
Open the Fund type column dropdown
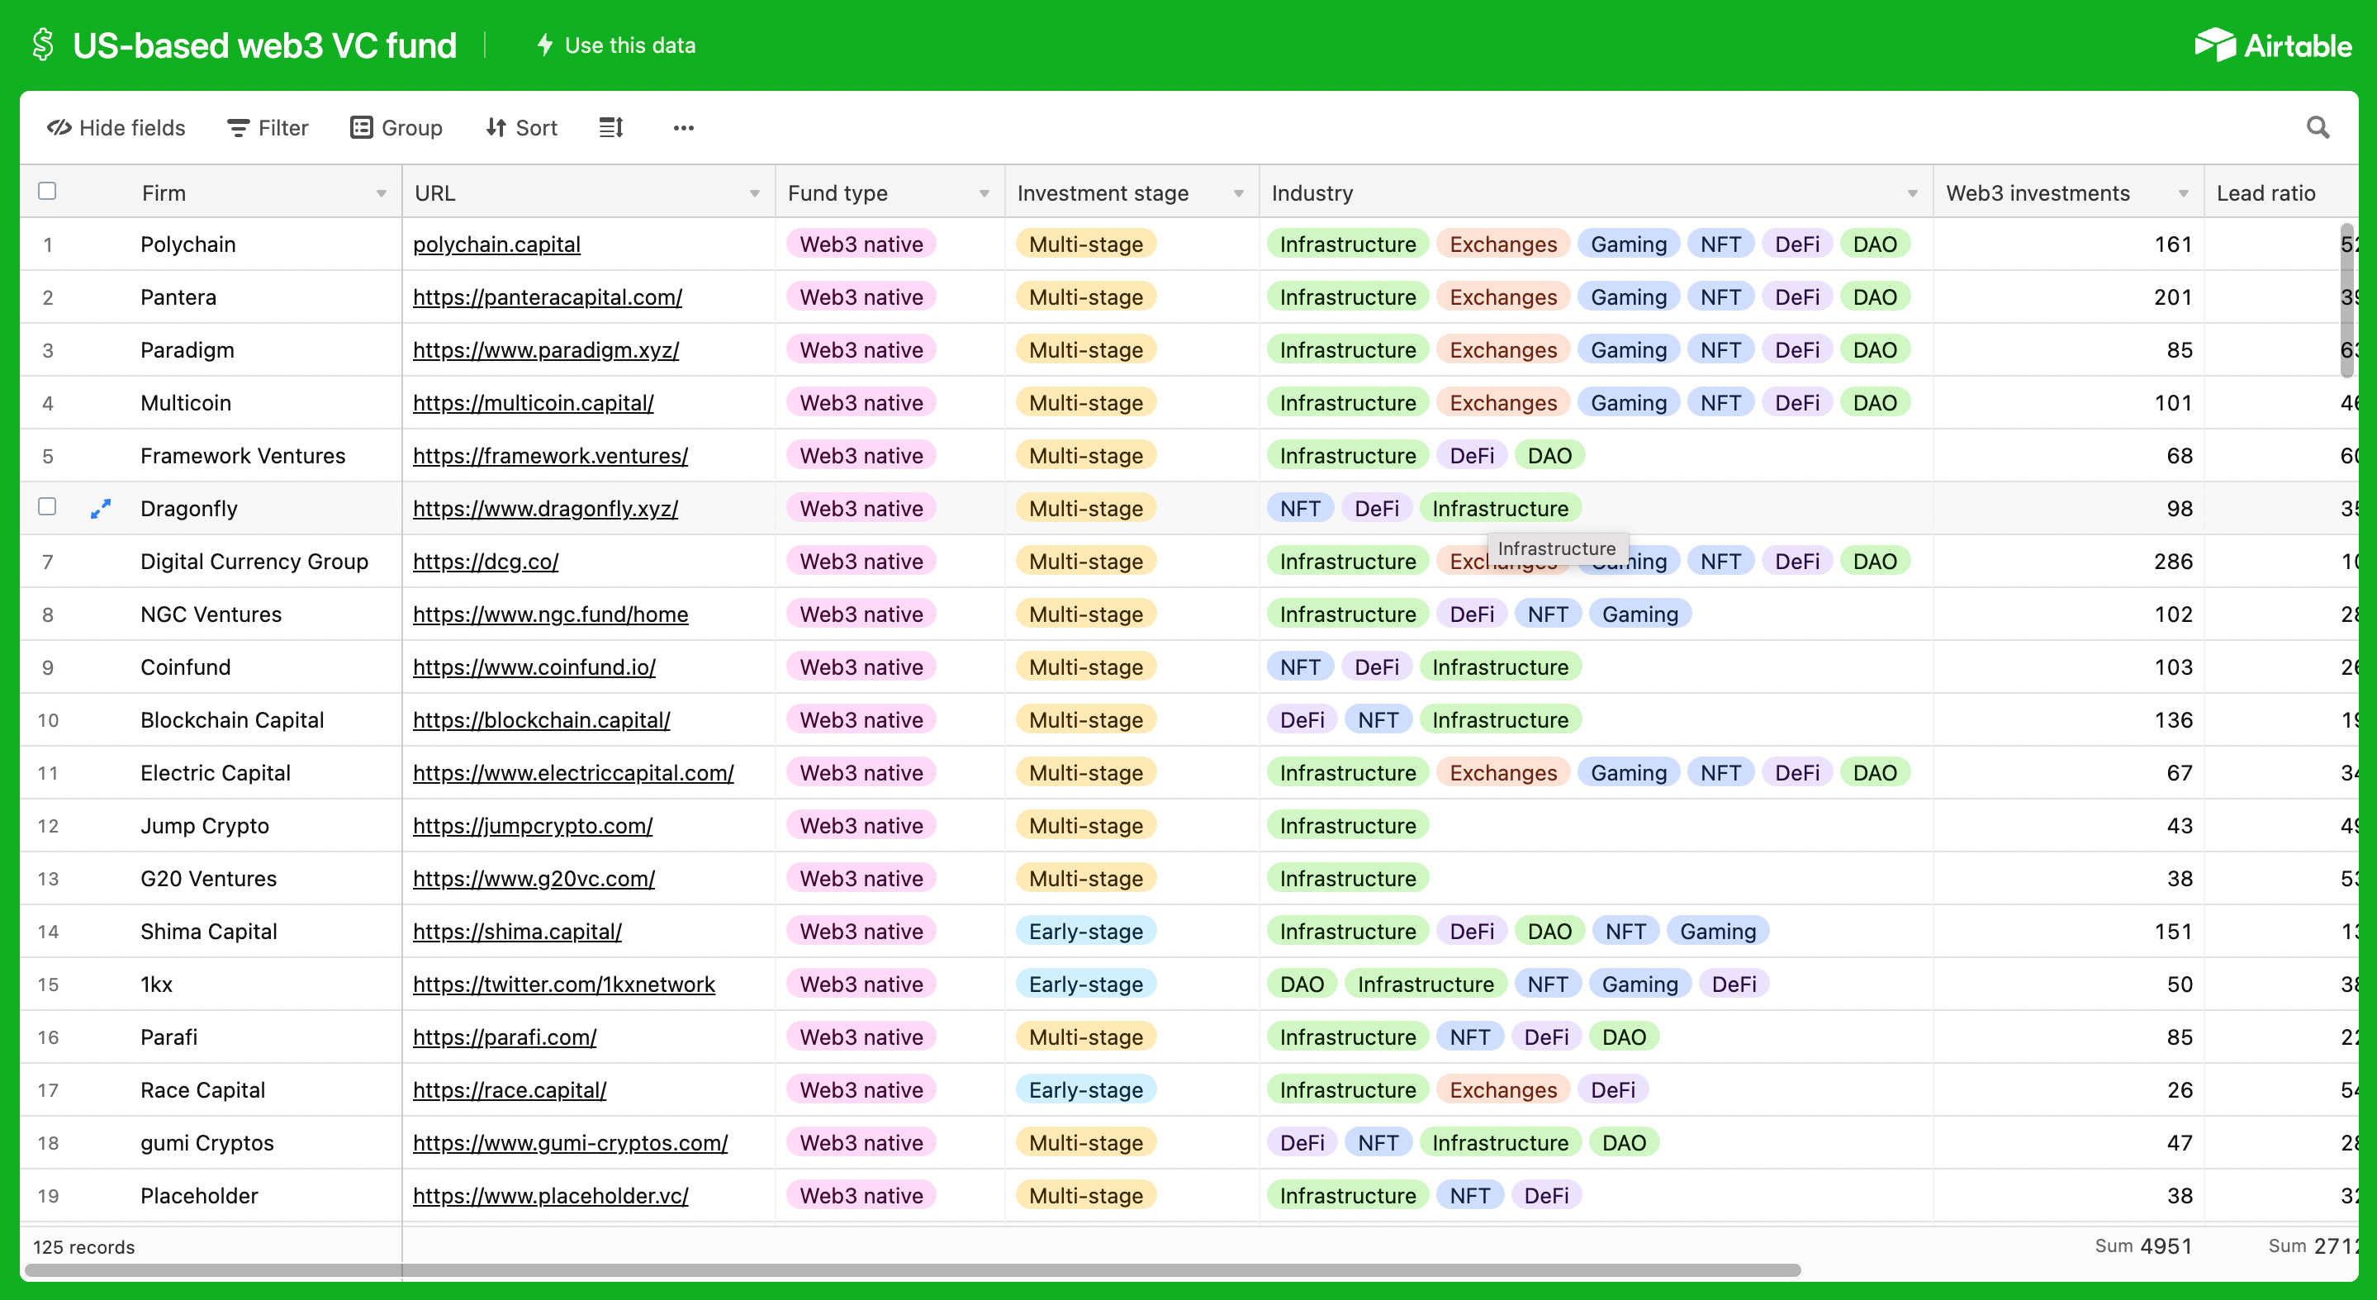983,192
